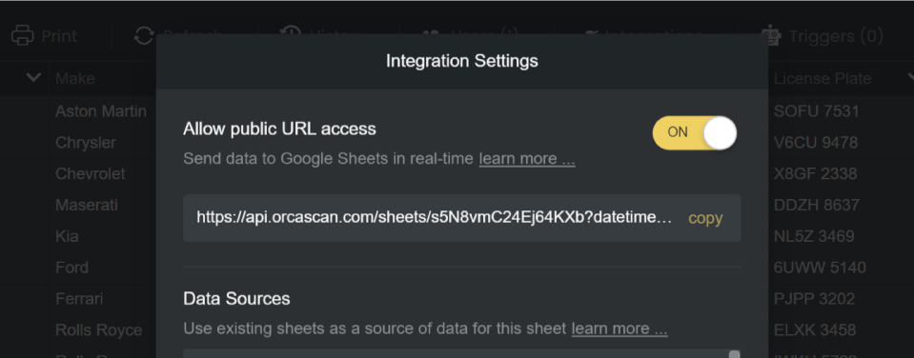Image resolution: width=914 pixels, height=358 pixels.
Task: Select the Chevrolet cell
Action: pyautogui.click(x=91, y=173)
